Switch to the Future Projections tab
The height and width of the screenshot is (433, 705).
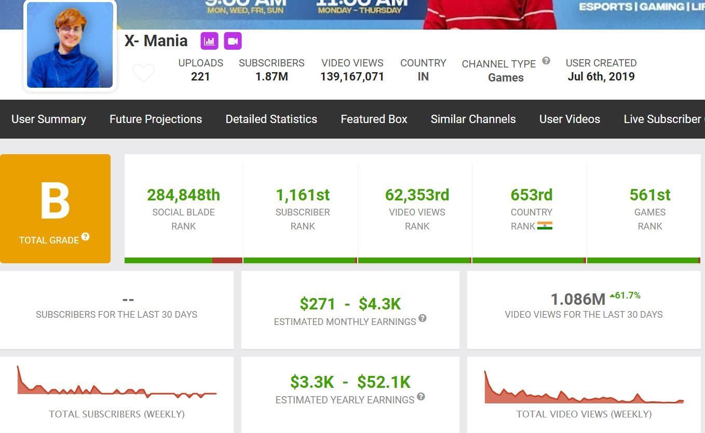[156, 119]
